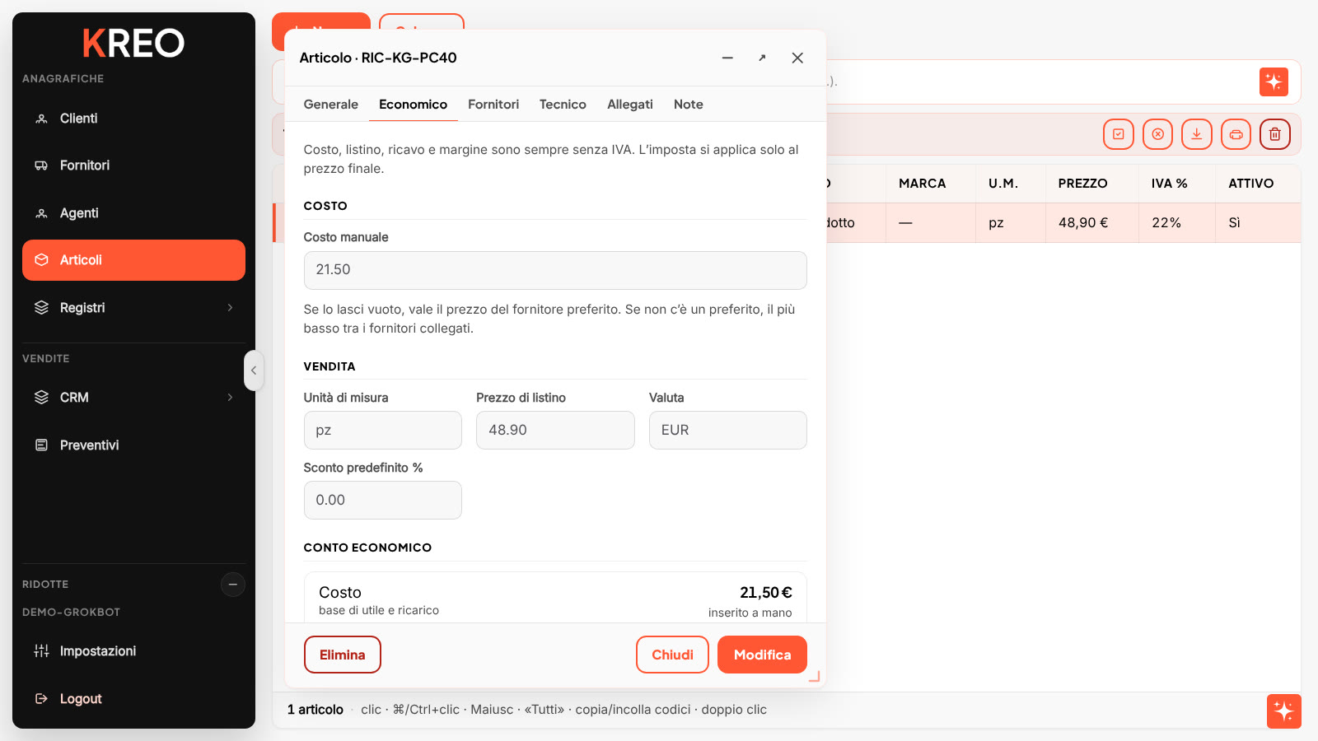Open the Tecnico tab
Viewport: 1318px width, 741px height.
tap(563, 105)
